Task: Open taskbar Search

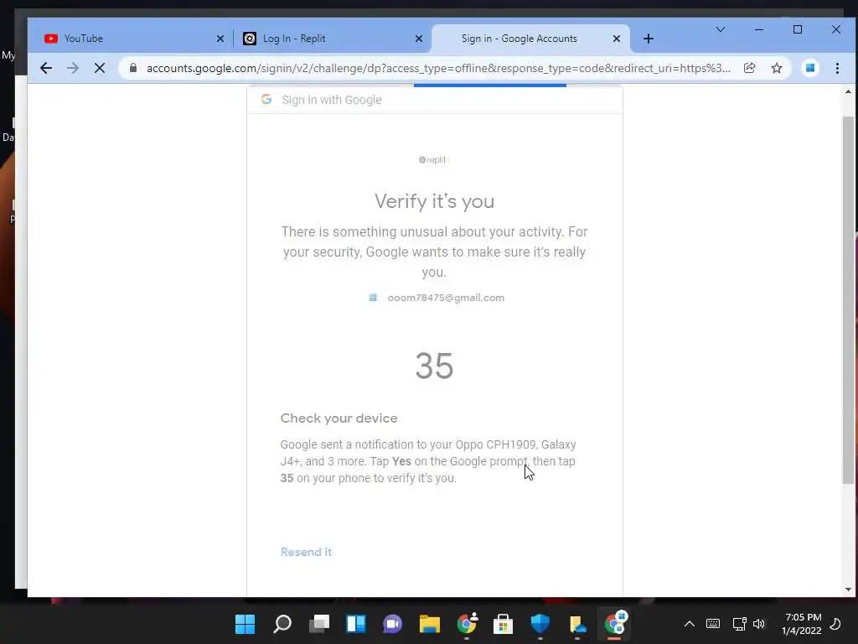Action: click(282, 624)
